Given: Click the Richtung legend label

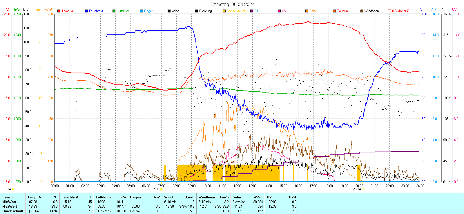Looking at the screenshot, I should [x=205, y=11].
